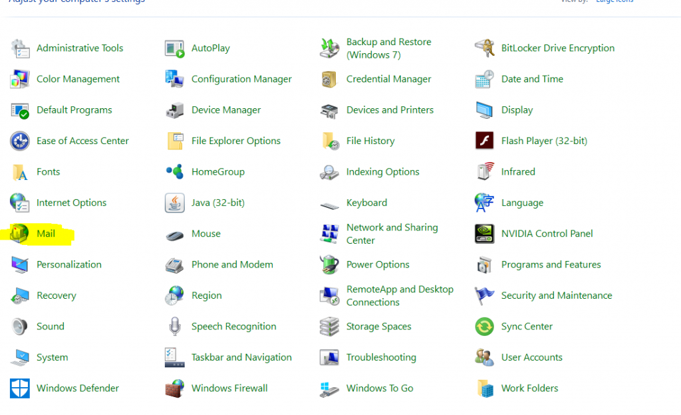Open Configuration Manager
The height and width of the screenshot is (415, 681).
241,78
